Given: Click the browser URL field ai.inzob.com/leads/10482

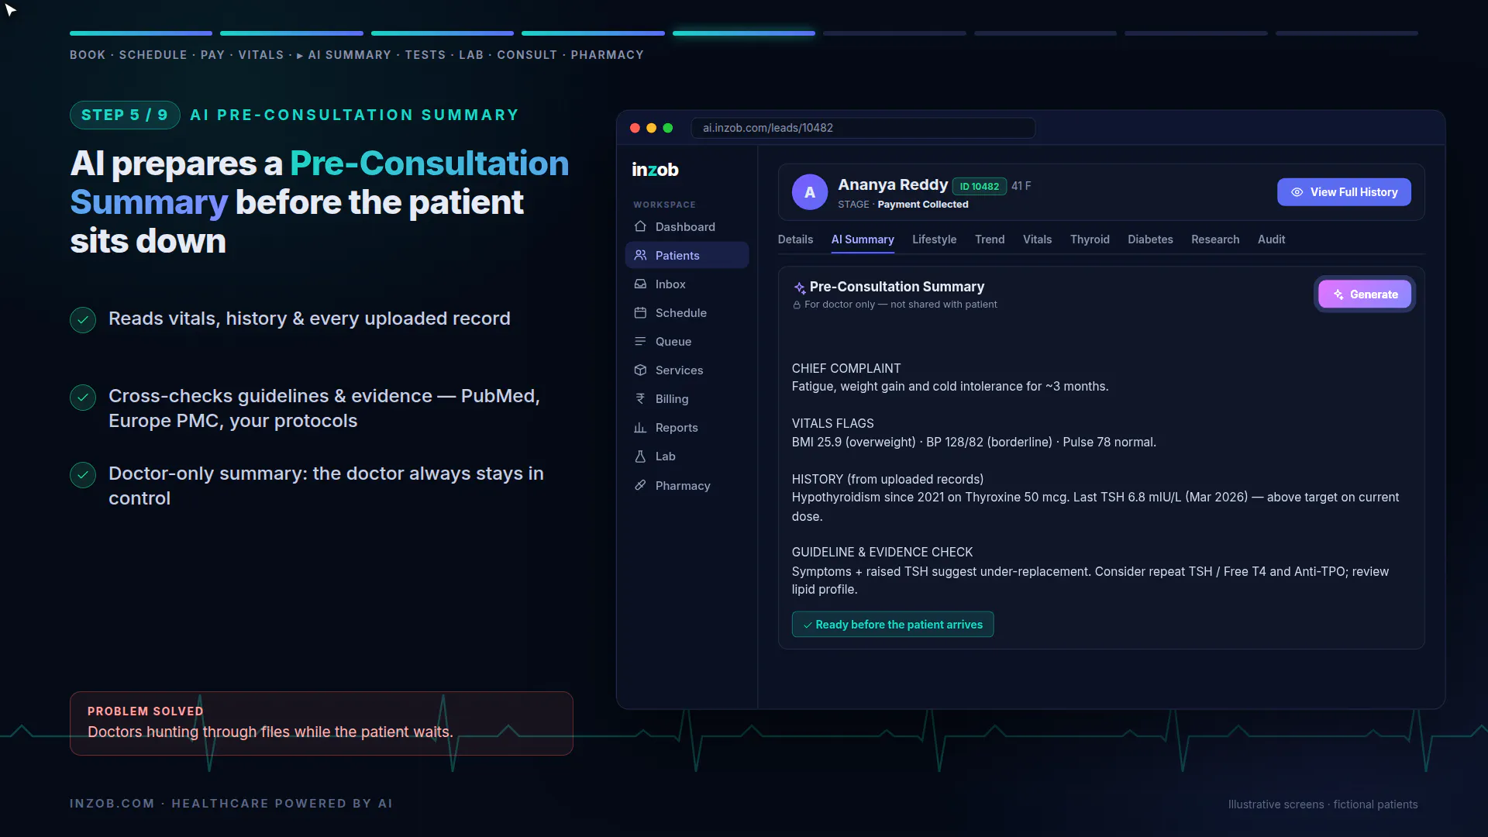Looking at the screenshot, I should click(863, 128).
